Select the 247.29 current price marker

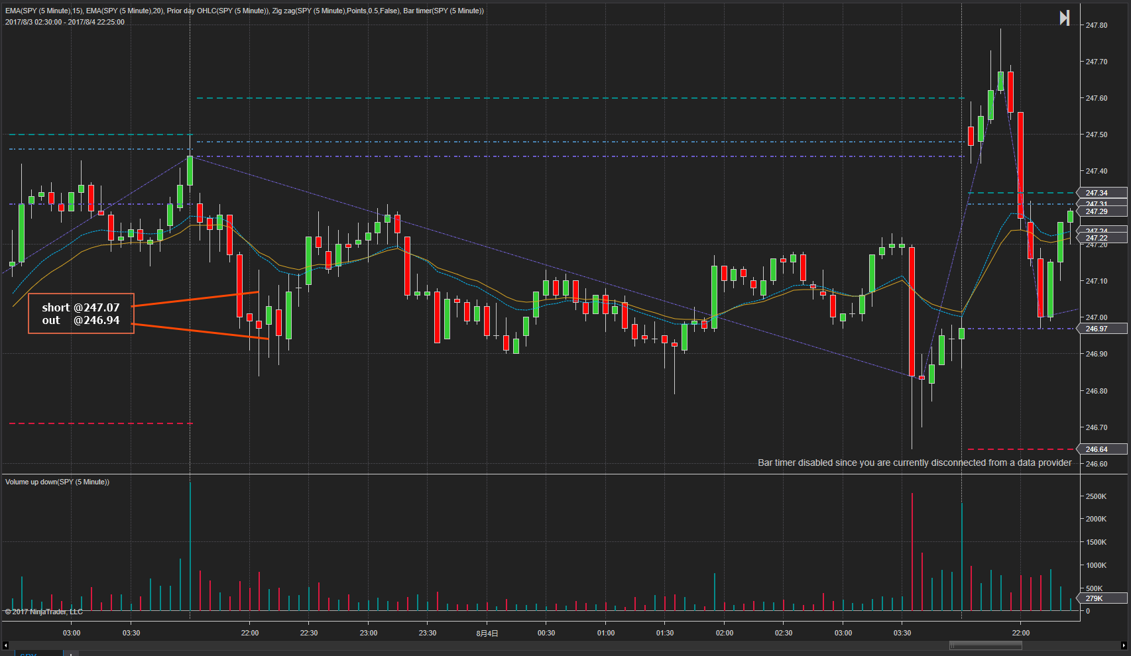pos(1102,211)
